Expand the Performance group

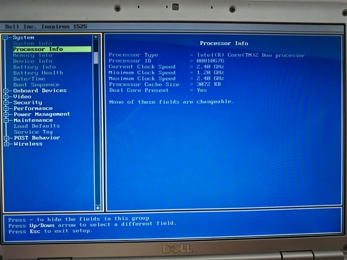[x=6, y=108]
